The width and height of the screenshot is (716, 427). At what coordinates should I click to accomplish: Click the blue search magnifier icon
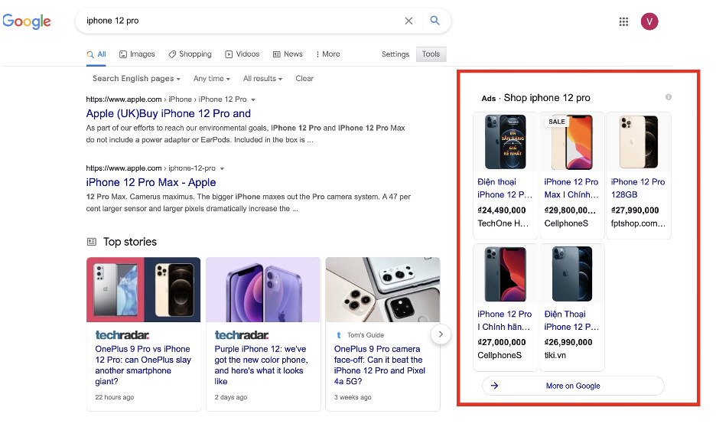(434, 21)
